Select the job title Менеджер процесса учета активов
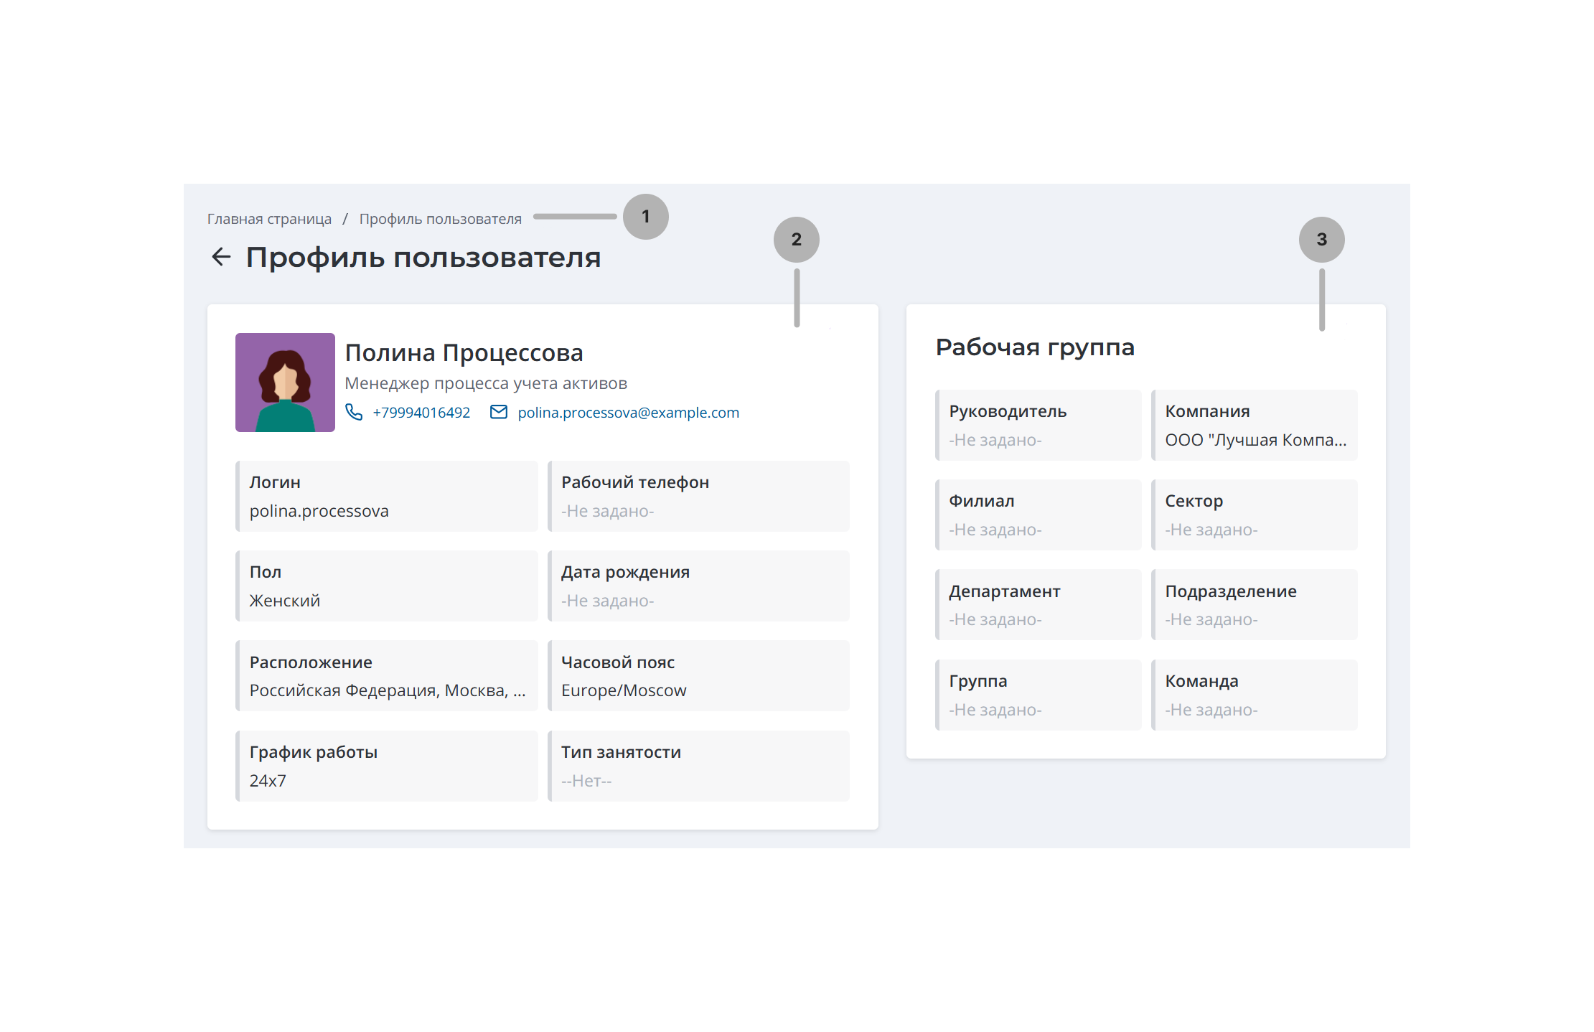Screen dimensions: 1594x1032 tap(486, 383)
